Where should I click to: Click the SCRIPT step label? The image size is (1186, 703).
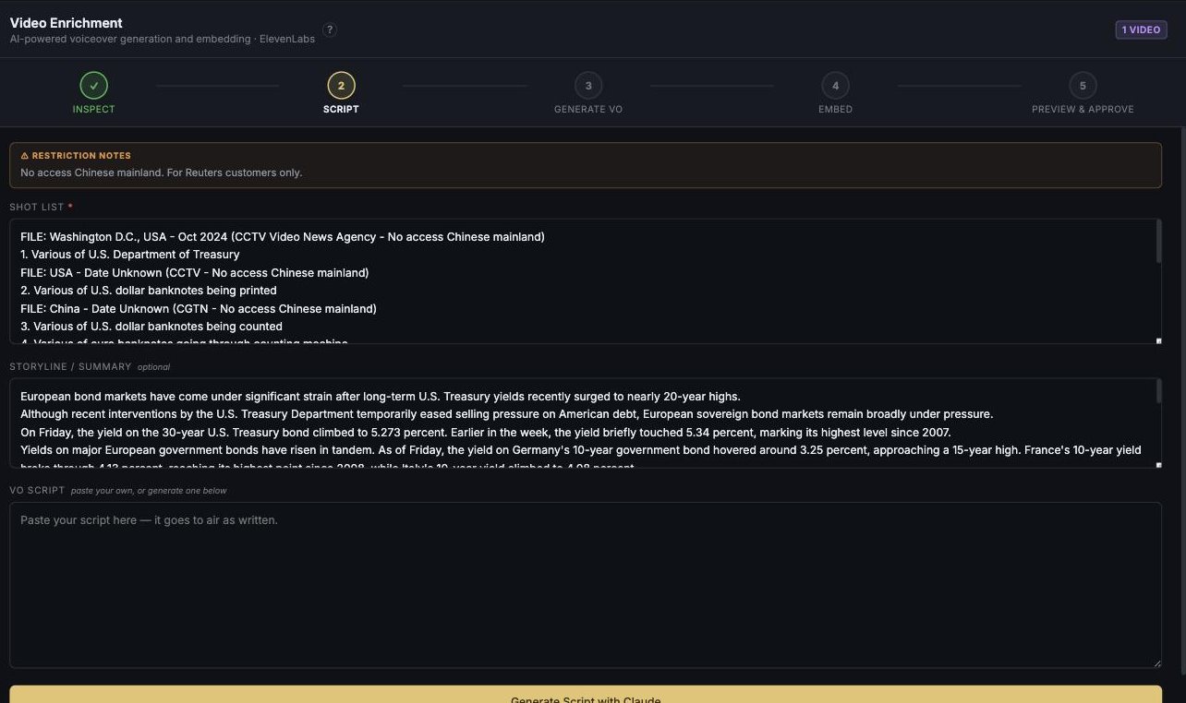[x=341, y=109]
